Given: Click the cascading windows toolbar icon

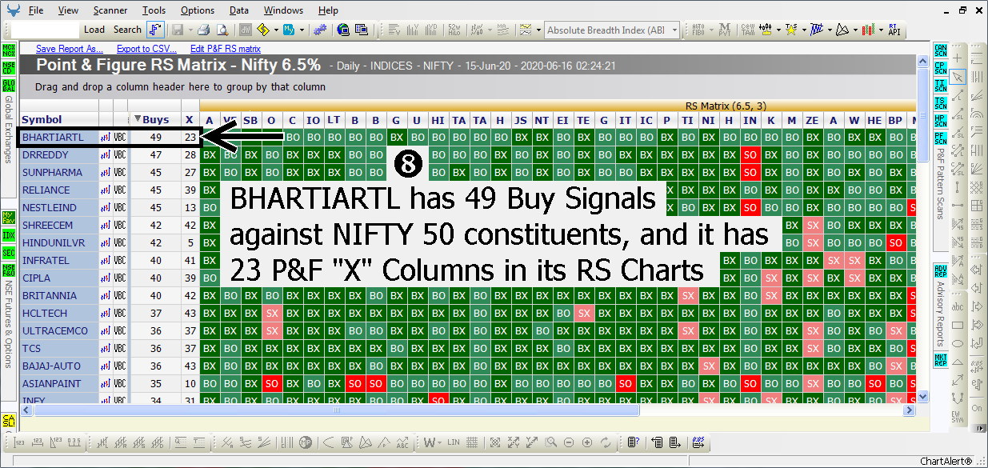Looking at the screenshot, I should [361, 30].
